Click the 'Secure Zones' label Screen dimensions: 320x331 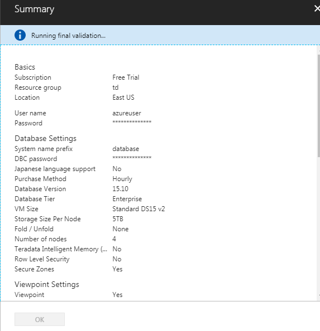point(34,269)
